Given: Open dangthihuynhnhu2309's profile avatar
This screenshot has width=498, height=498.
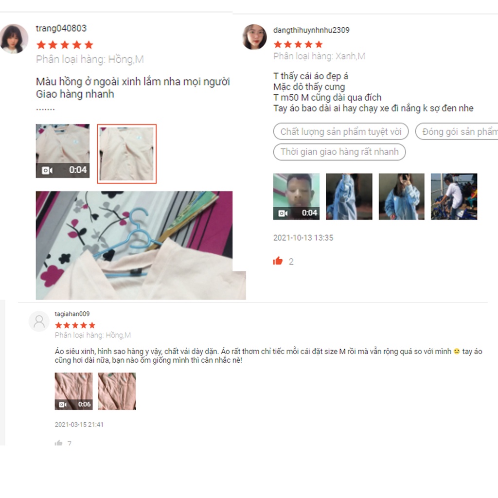Looking at the screenshot, I should click(254, 37).
